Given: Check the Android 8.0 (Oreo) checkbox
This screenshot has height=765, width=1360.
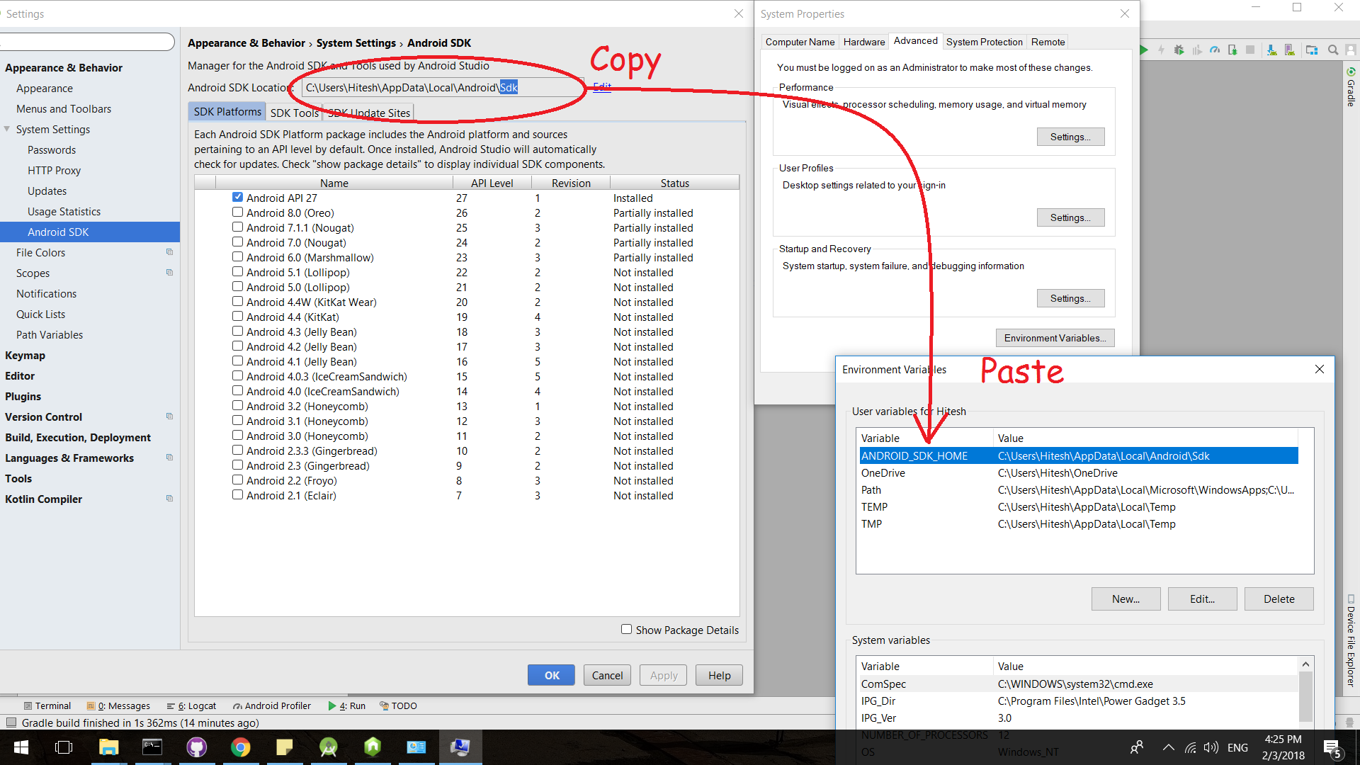Looking at the screenshot, I should [238, 212].
